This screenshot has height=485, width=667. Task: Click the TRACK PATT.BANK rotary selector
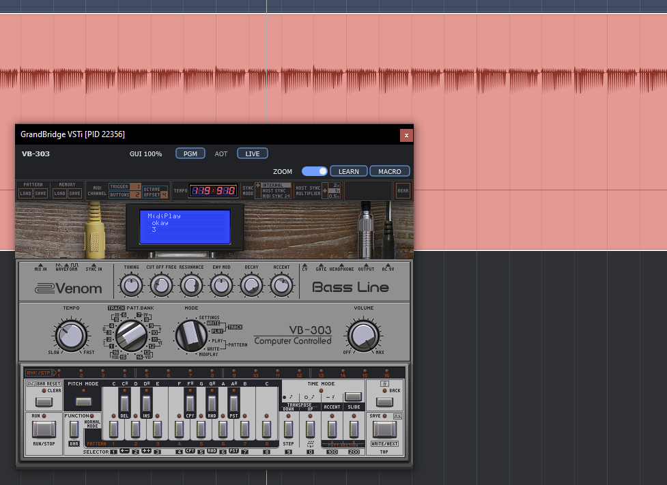(132, 336)
